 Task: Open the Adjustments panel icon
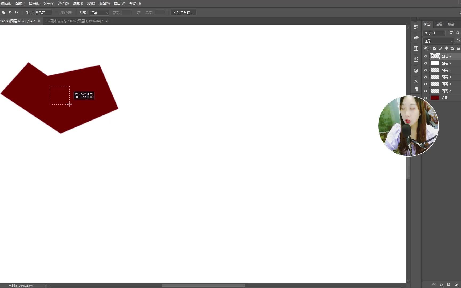[416, 70]
